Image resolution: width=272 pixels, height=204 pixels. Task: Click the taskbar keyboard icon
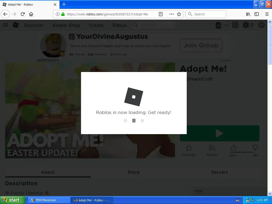pos(237,200)
